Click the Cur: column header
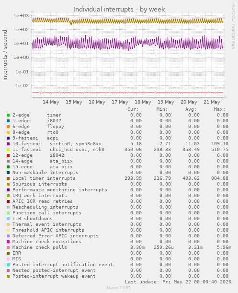The width and height of the screenshot is (238, 293). click(x=133, y=109)
